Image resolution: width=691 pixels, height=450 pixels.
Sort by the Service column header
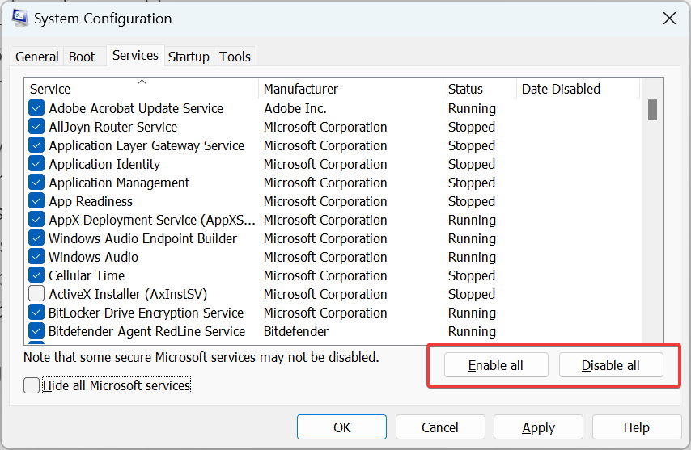(142, 89)
